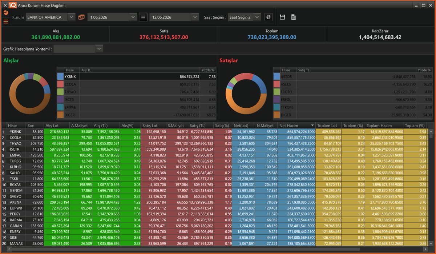This screenshot has width=436, height=254.
Task: Click the iQ application logo
Action: tap(13, 5)
